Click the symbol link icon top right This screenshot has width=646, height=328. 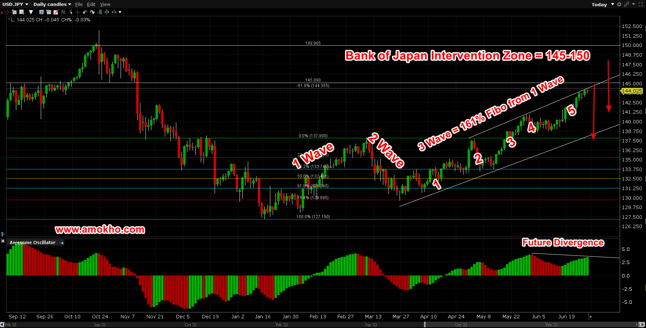626,4
